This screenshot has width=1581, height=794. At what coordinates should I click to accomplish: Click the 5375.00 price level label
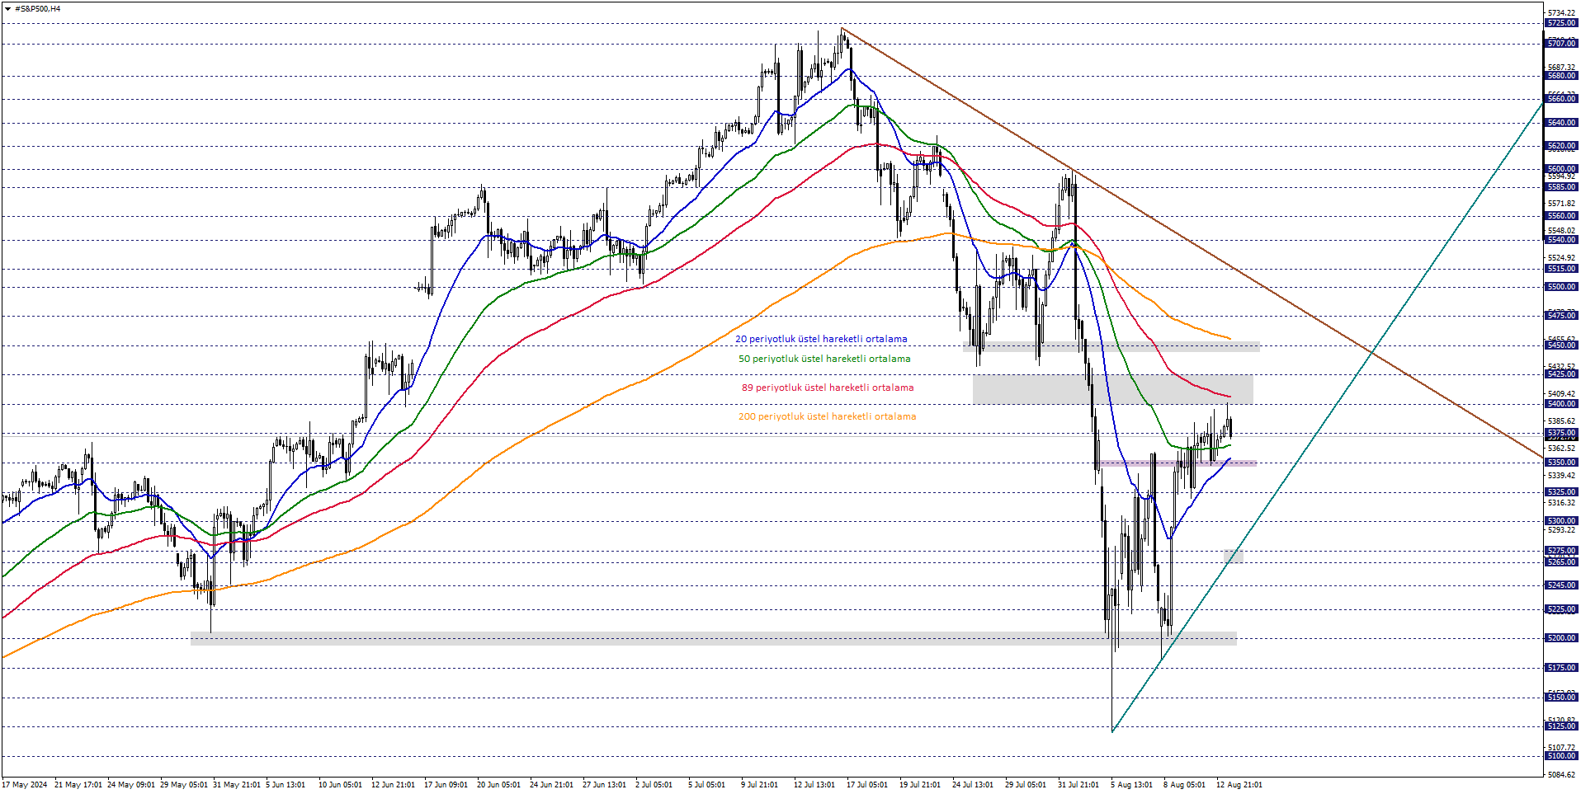(x=1561, y=433)
